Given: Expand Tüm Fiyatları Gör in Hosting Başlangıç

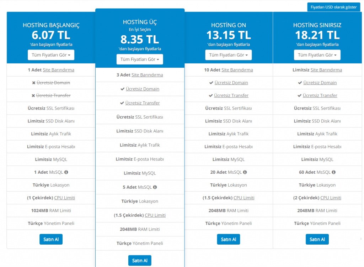Looking at the screenshot, I should coord(51,55).
